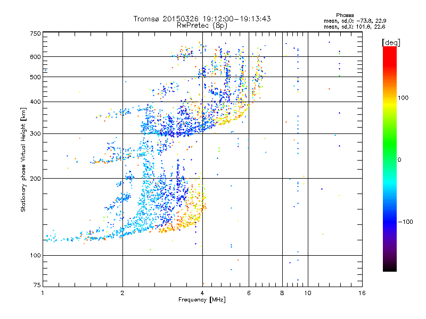Click the y-axis tick label '75'

coord(37,285)
